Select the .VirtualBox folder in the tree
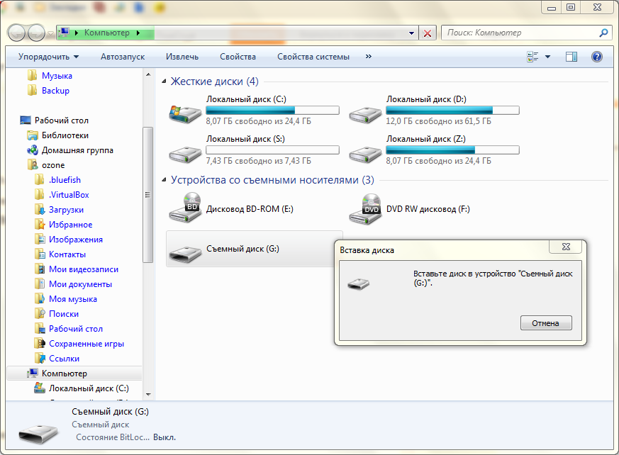This screenshot has height=455, width=619. pyautogui.click(x=69, y=195)
